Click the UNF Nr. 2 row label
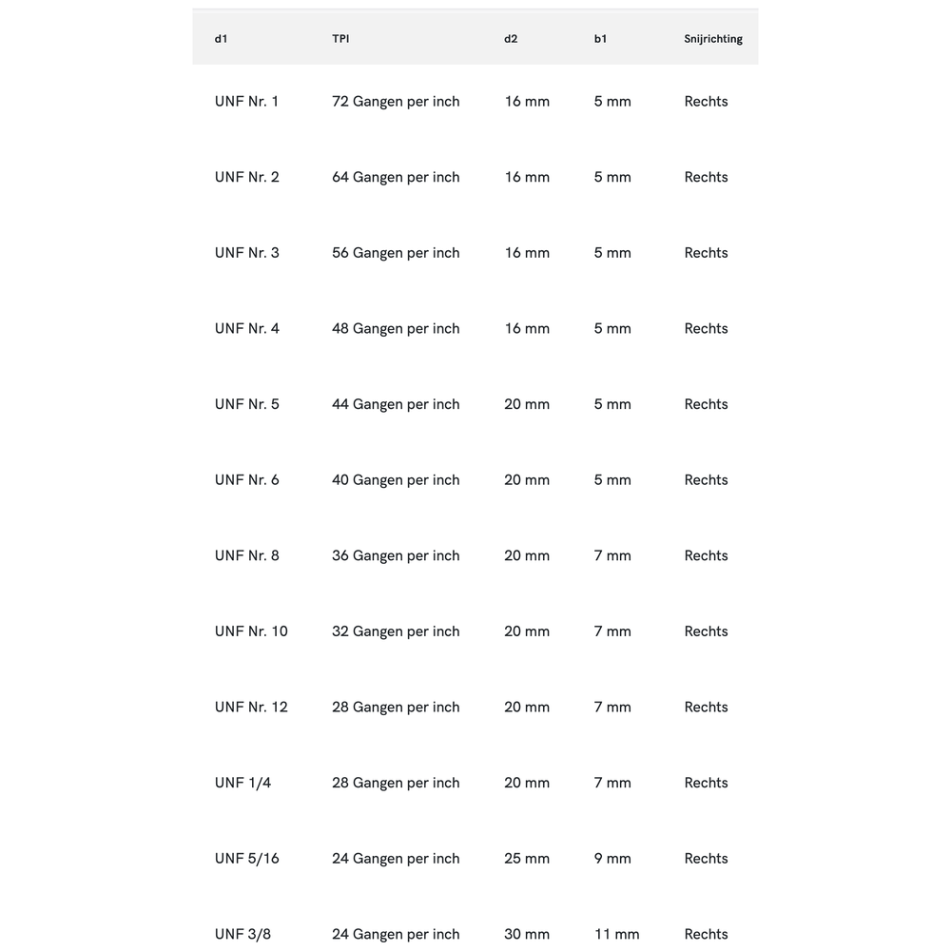 pos(247,177)
